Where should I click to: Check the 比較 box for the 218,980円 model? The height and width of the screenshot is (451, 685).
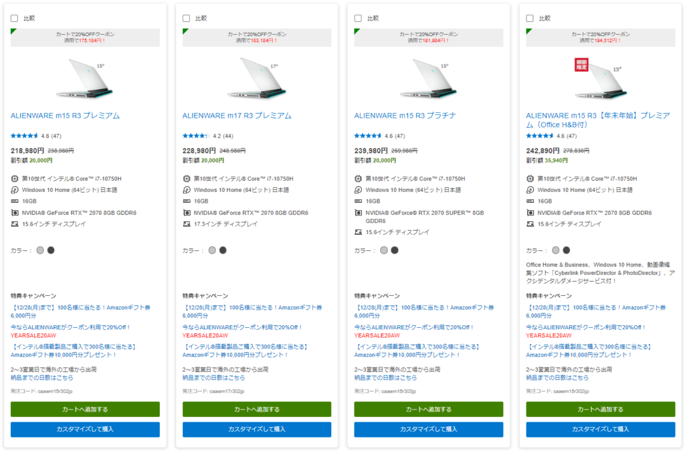[x=15, y=18]
